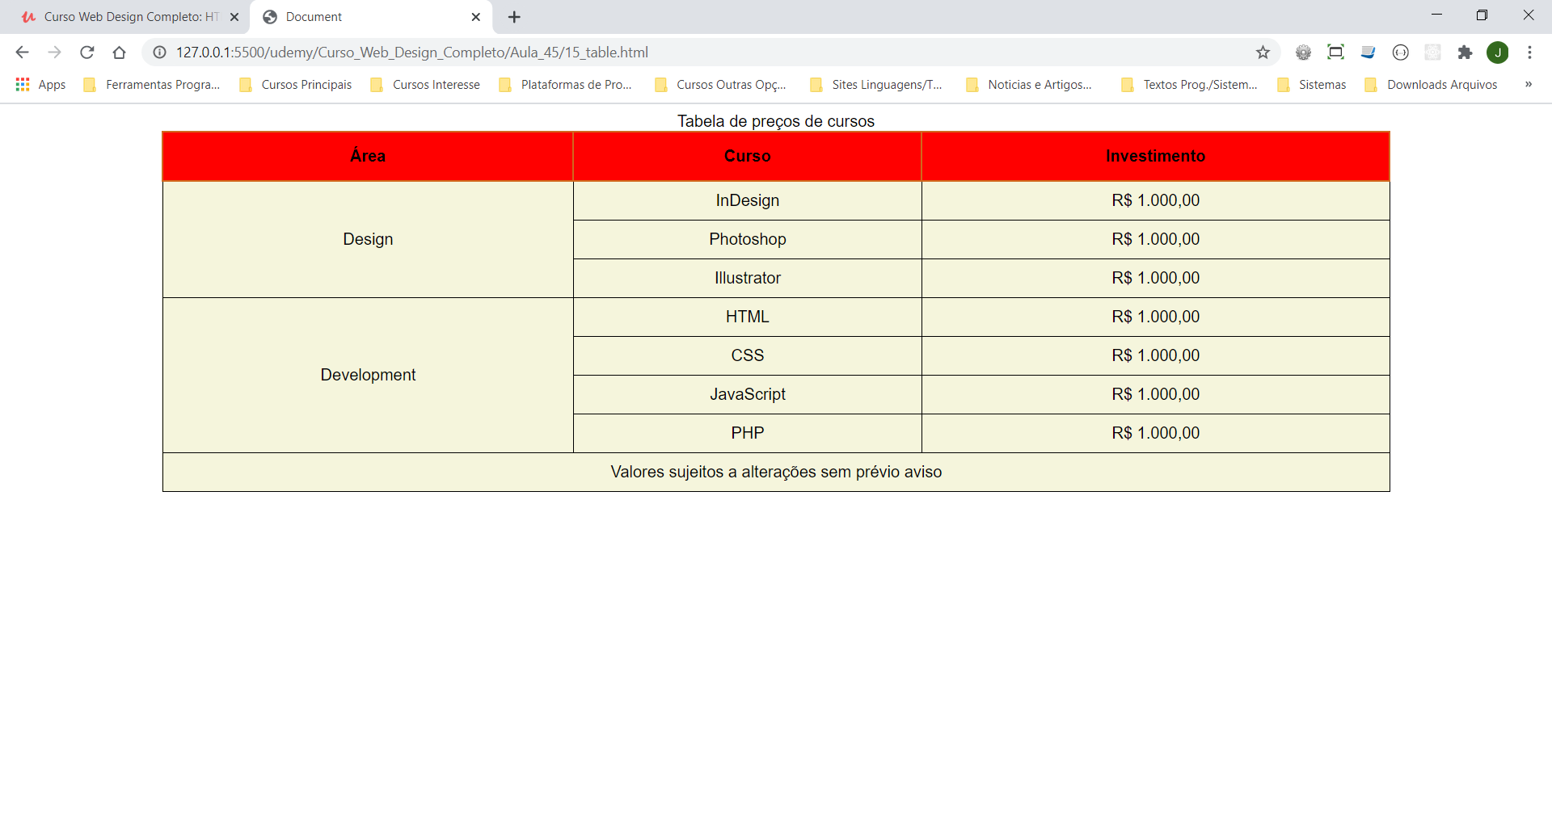Click the price in the Illustrator row
The image size is (1552, 832).
1156,278
